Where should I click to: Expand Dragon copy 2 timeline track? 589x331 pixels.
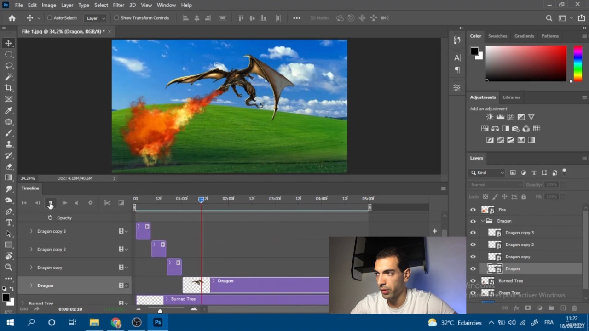pos(31,249)
